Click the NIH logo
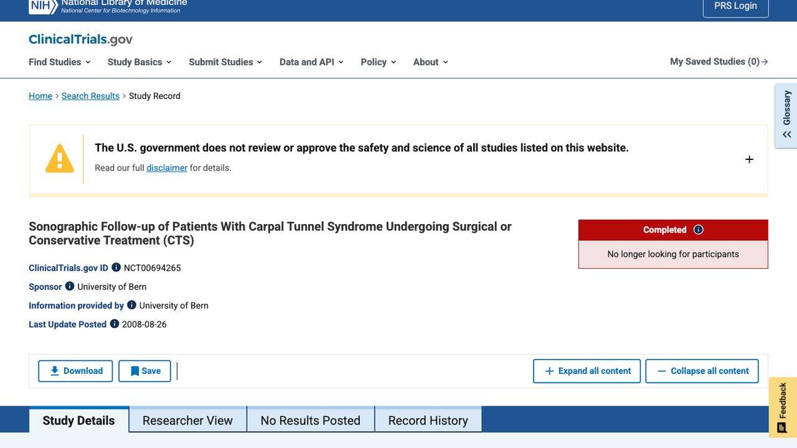 pyautogui.click(x=43, y=6)
